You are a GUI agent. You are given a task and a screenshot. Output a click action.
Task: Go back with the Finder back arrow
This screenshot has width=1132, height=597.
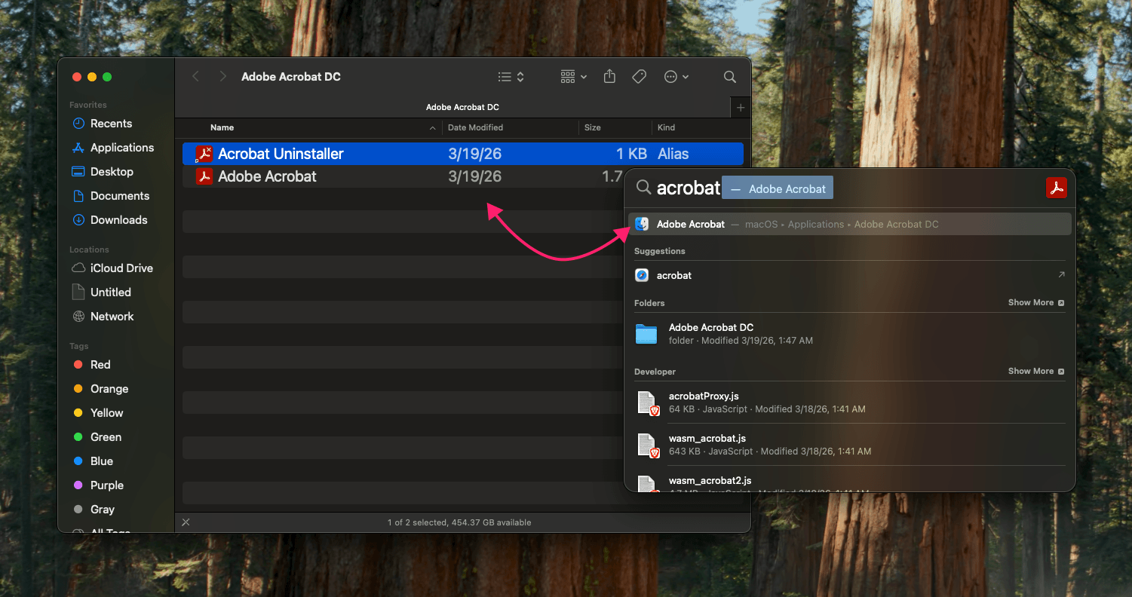tap(195, 77)
